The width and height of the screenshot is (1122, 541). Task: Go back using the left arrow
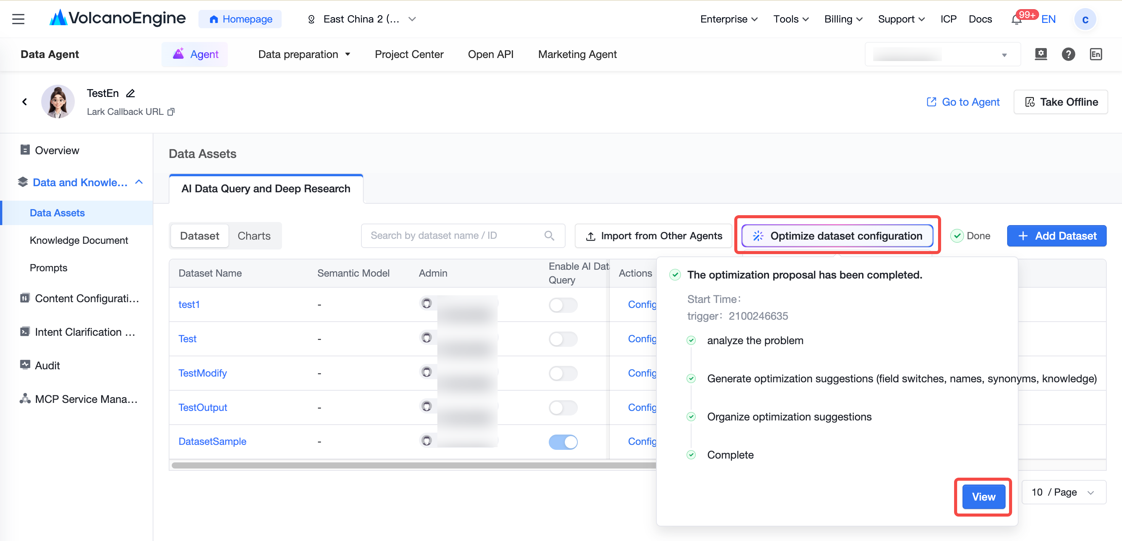(x=24, y=102)
